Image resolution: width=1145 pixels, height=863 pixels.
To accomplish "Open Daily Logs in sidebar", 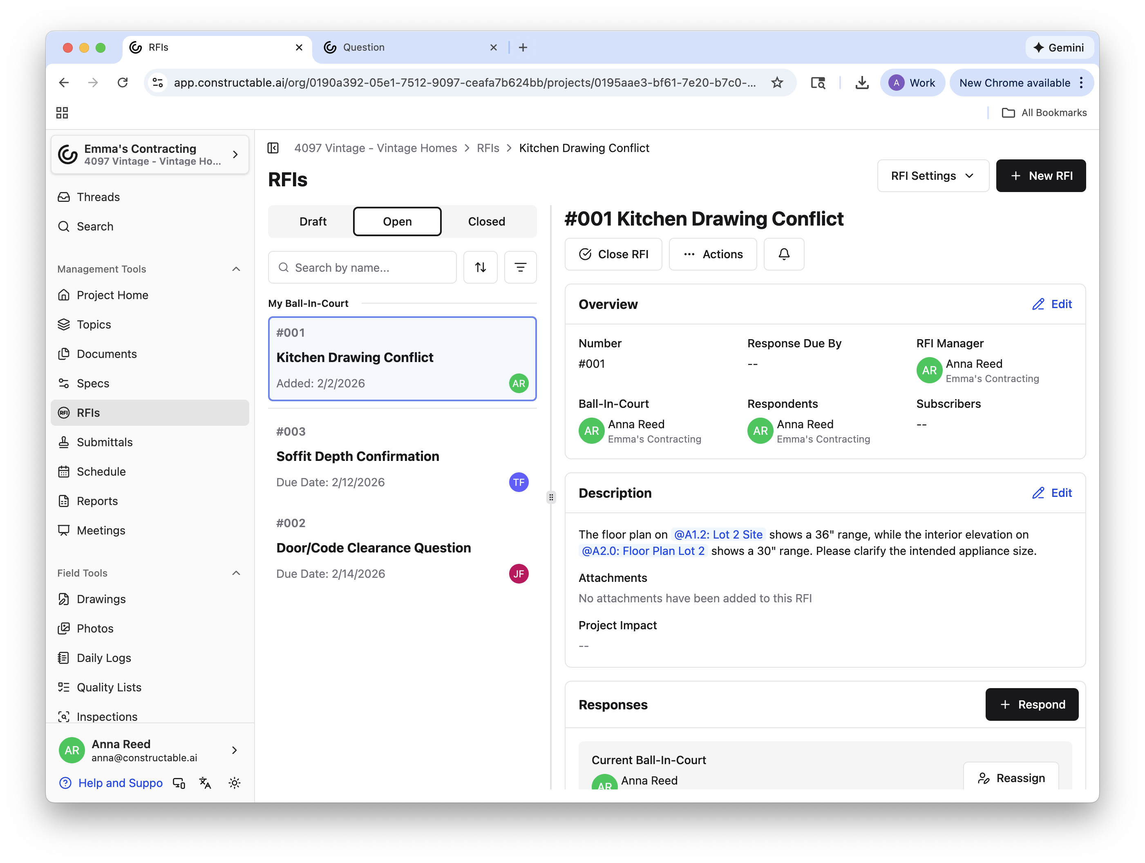I will pyautogui.click(x=150, y=658).
